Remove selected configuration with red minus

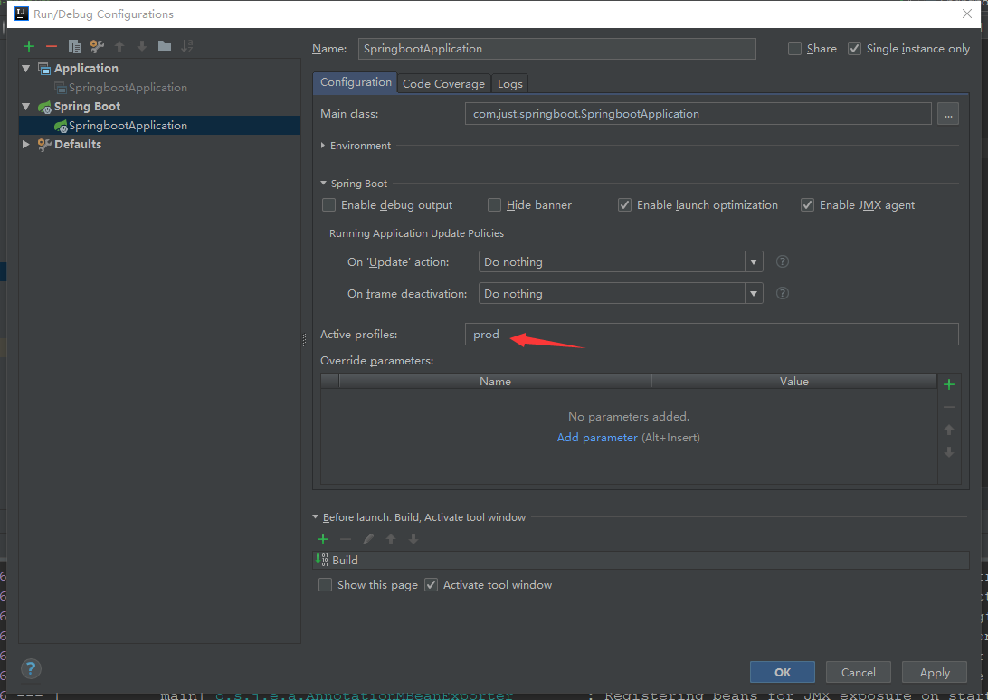pos(52,46)
